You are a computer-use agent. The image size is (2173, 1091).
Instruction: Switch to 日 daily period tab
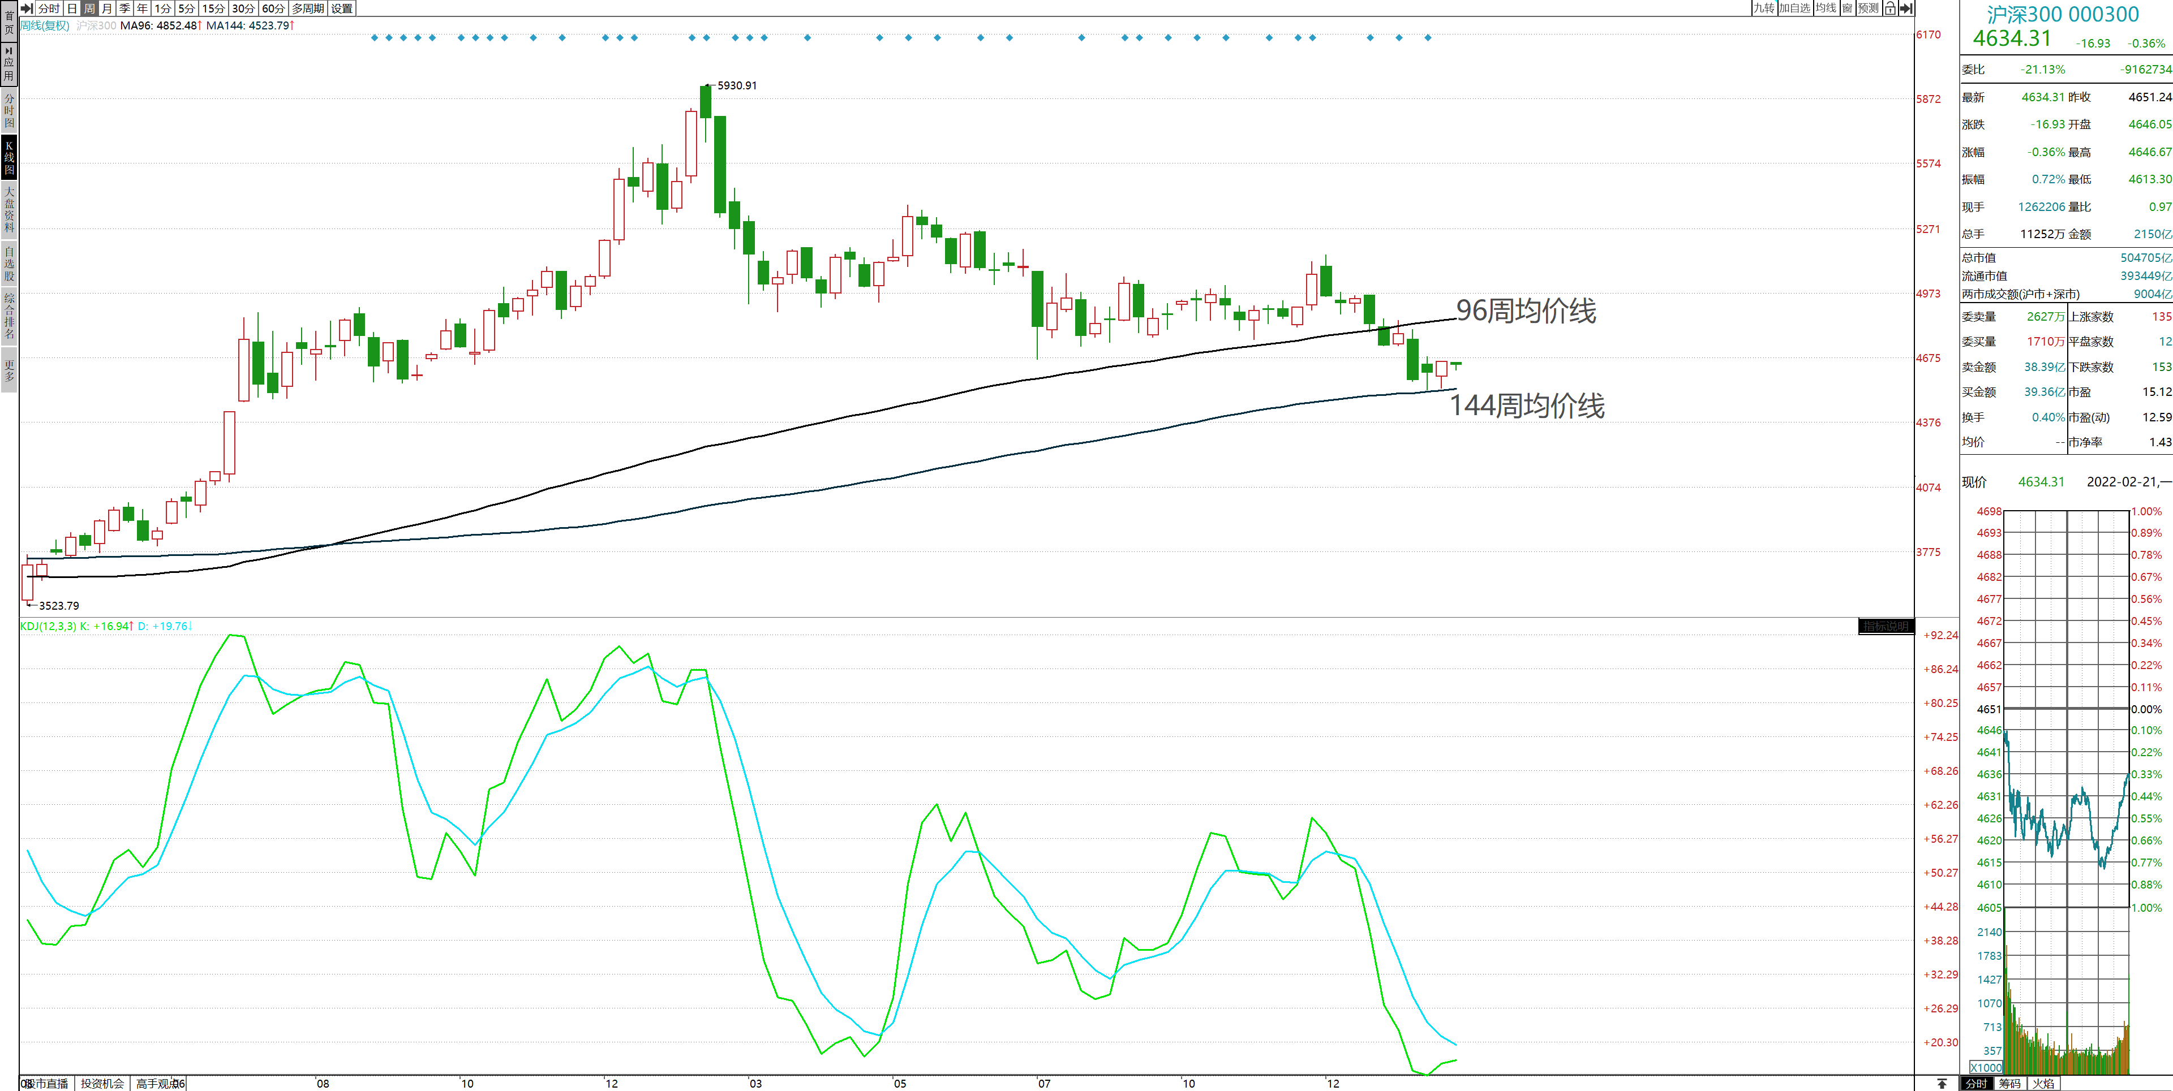tap(72, 8)
